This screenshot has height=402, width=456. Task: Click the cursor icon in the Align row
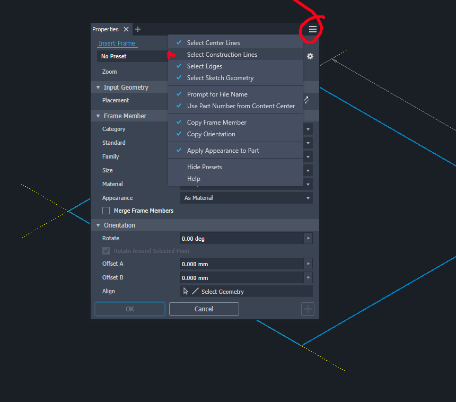click(x=186, y=291)
